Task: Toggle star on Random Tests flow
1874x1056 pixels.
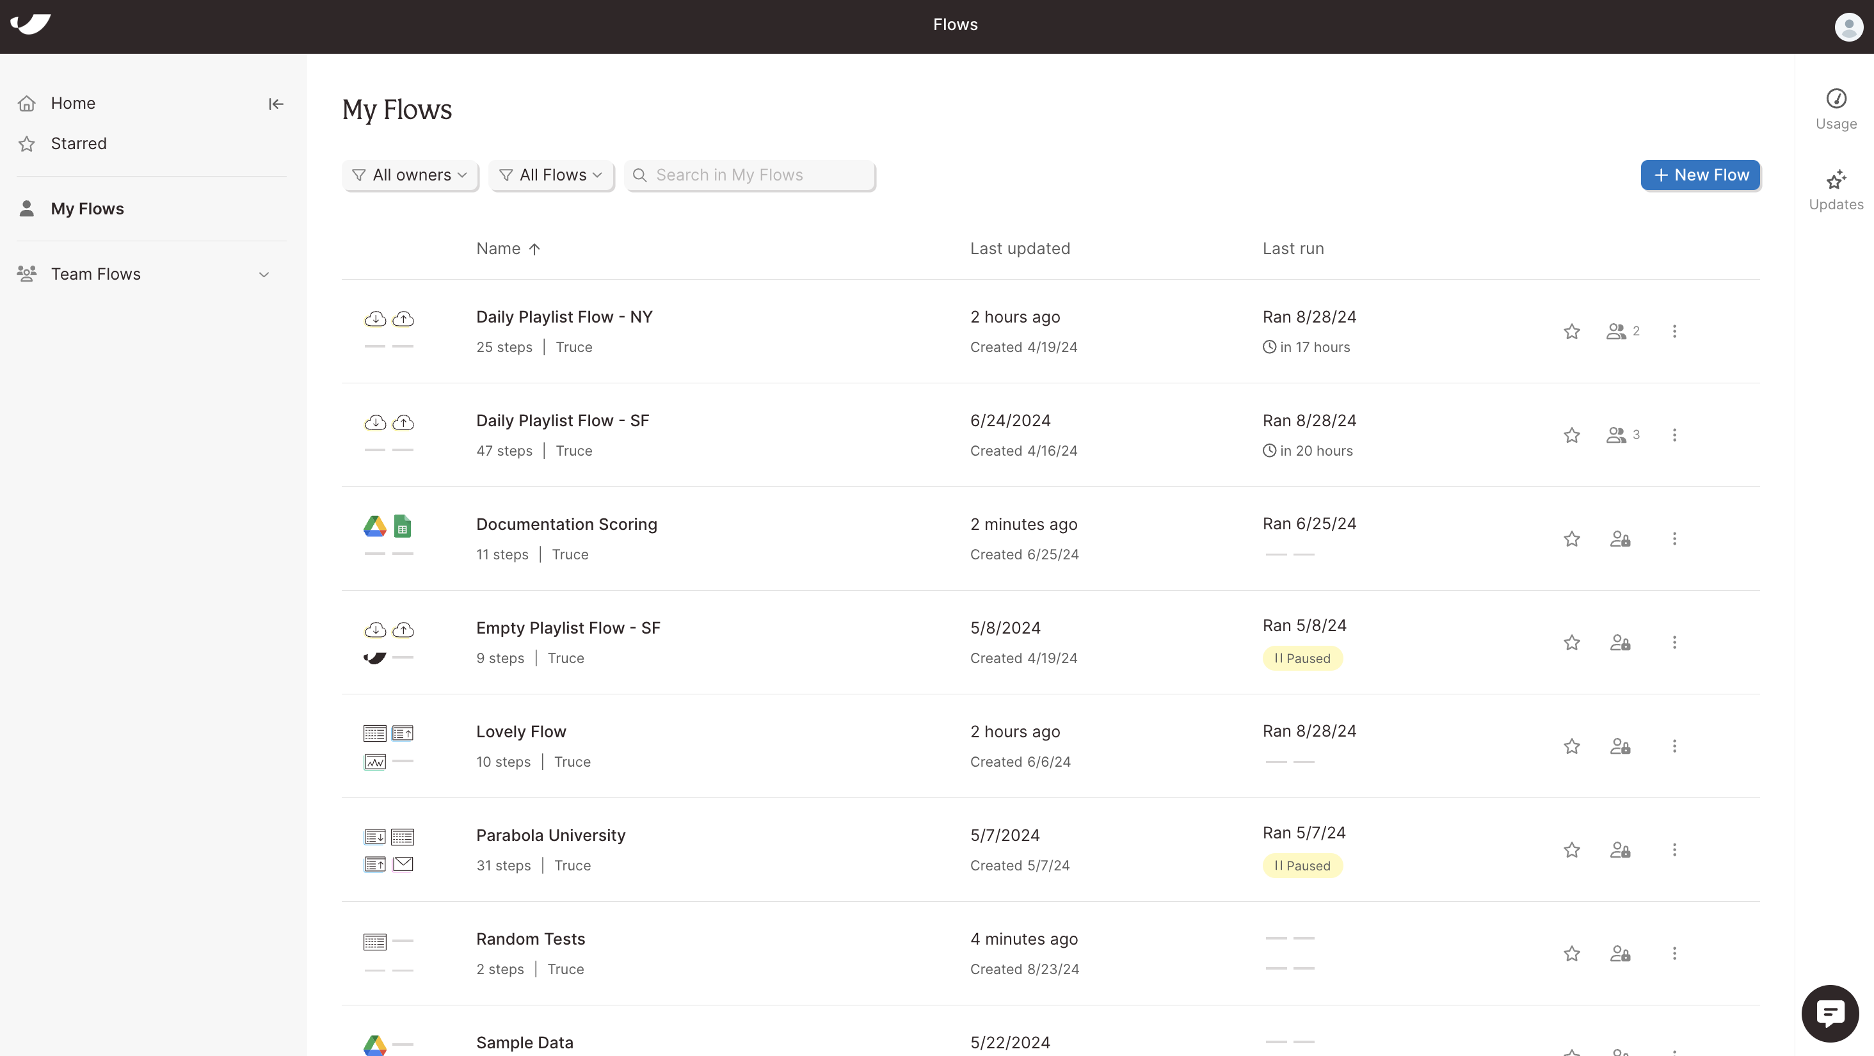Action: (x=1571, y=954)
